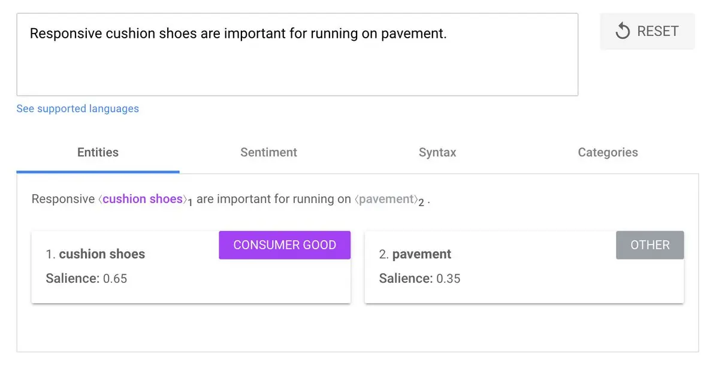Screen dimensions: 719x375
Task: Open the Syntax tab
Action: click(x=437, y=153)
